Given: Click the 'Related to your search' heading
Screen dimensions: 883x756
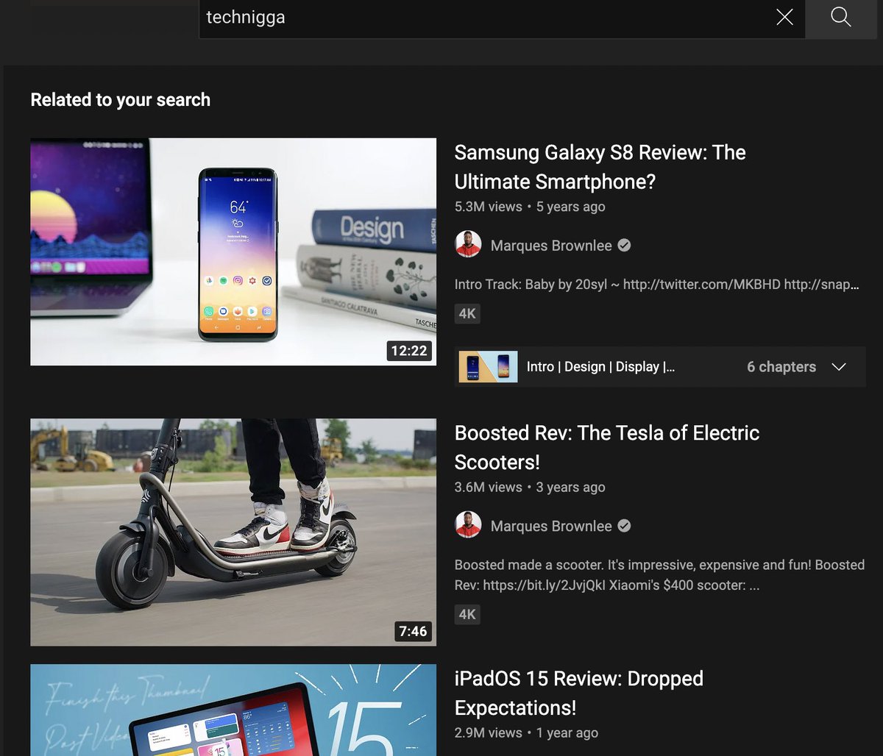Looking at the screenshot, I should (x=121, y=100).
